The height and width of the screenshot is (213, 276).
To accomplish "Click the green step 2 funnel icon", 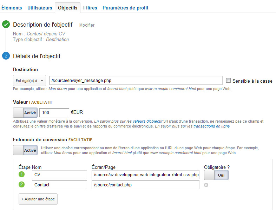I will (x=22, y=185).
